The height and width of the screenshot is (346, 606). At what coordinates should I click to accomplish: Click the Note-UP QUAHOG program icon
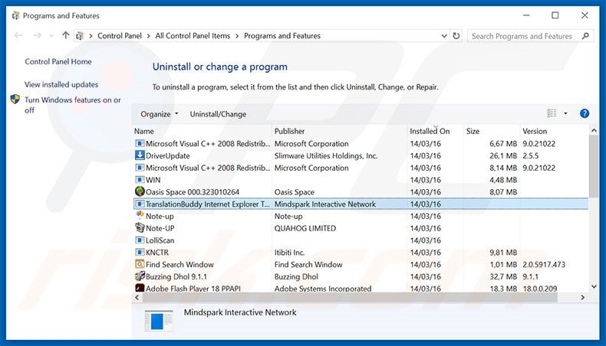point(140,227)
